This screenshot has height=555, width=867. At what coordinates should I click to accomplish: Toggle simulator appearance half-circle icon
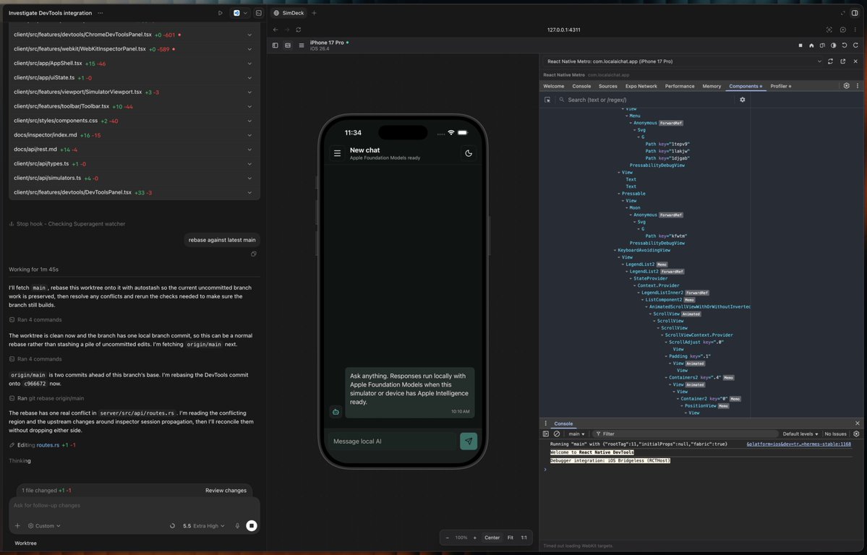point(833,46)
